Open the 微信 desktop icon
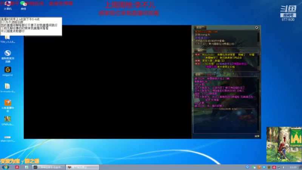Viewport: 302px width, 170px height. pyautogui.click(x=23, y=5)
